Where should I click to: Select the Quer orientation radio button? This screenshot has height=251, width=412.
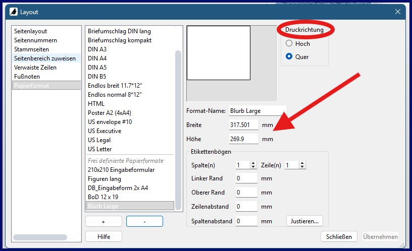(x=289, y=57)
